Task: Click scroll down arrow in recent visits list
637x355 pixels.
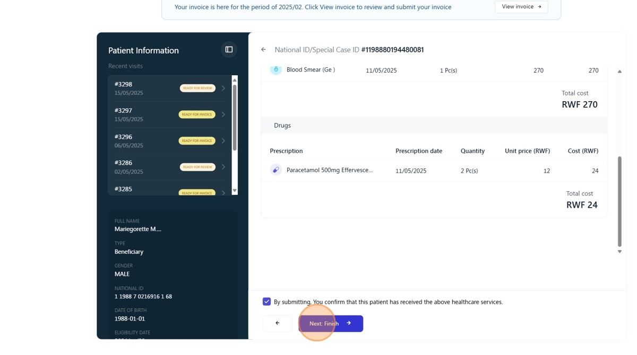Action: click(x=235, y=191)
